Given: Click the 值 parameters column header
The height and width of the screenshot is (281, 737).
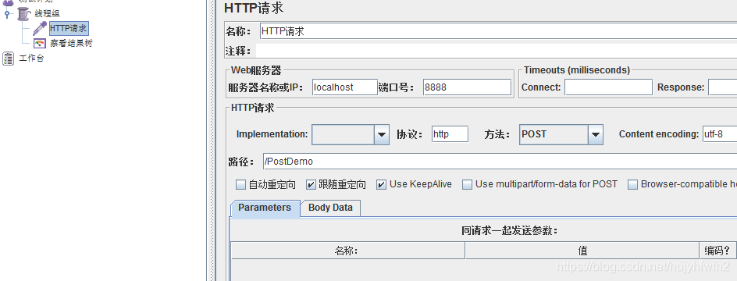Looking at the screenshot, I should (582, 251).
